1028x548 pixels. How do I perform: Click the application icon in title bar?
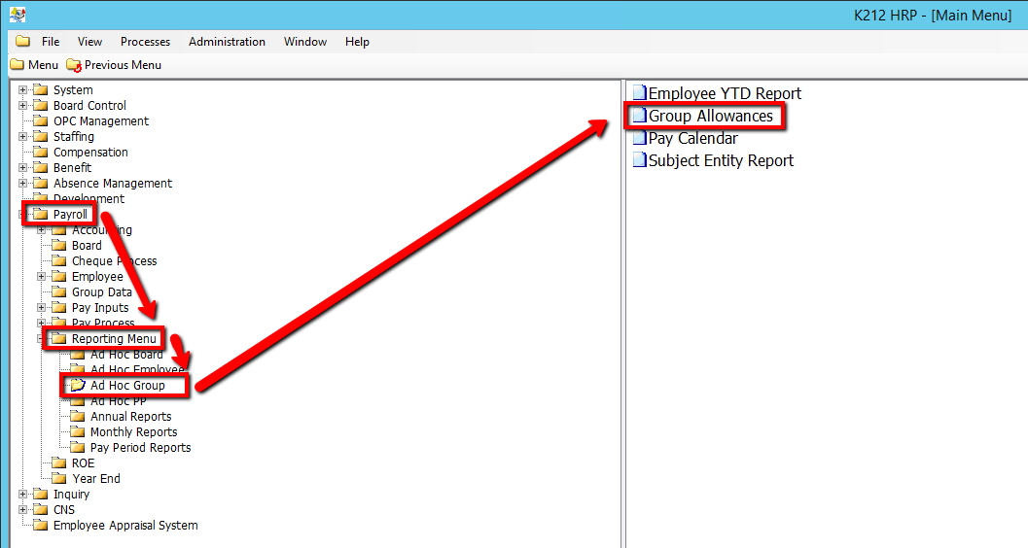[17, 15]
